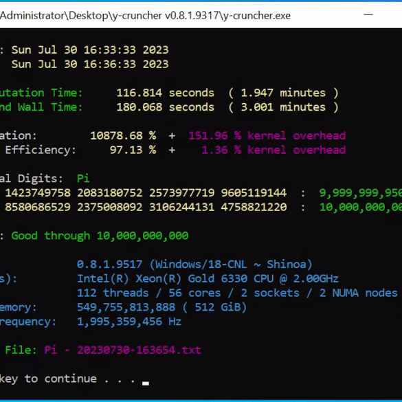Viewport: 402px width, 402px height.
Task: Click the green 9,999,999,95 digit offset
Action: point(361,193)
